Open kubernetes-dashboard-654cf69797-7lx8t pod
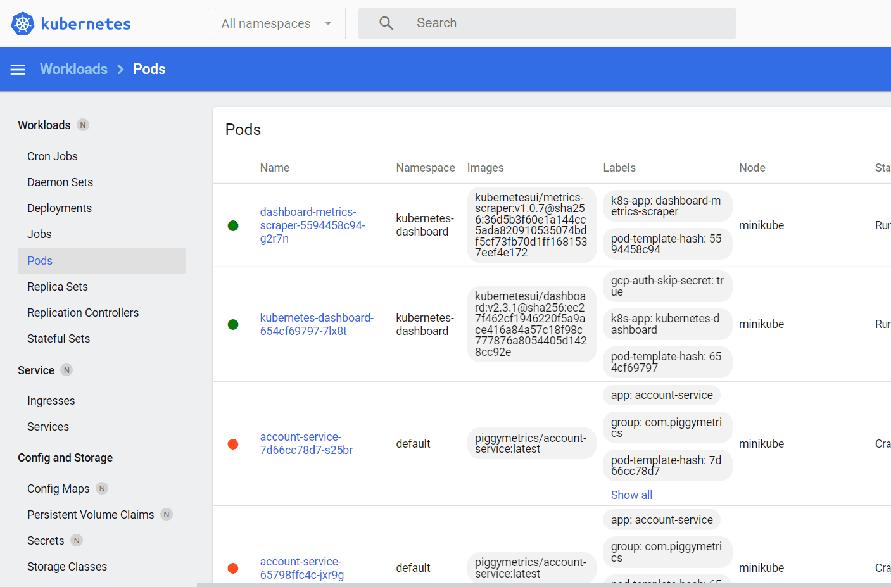This screenshot has height=587, width=891. (x=317, y=324)
